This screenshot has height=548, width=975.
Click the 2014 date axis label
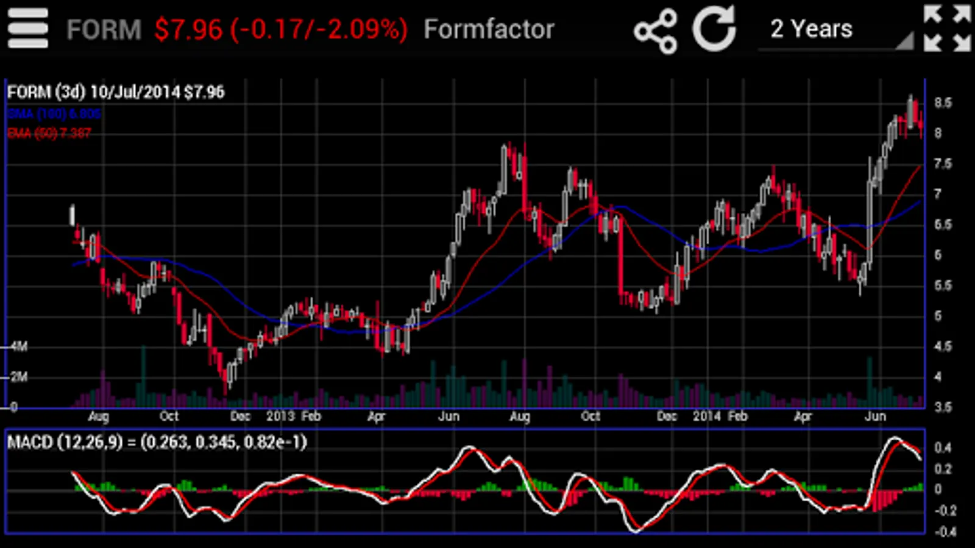point(707,416)
